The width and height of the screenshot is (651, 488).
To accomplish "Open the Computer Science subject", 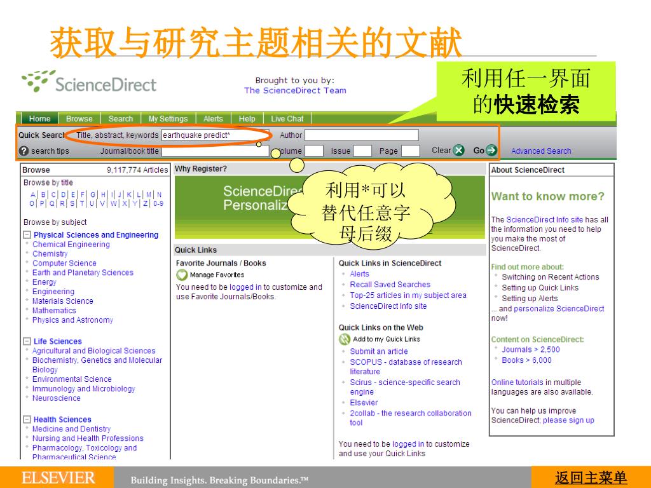I will pyautogui.click(x=64, y=263).
